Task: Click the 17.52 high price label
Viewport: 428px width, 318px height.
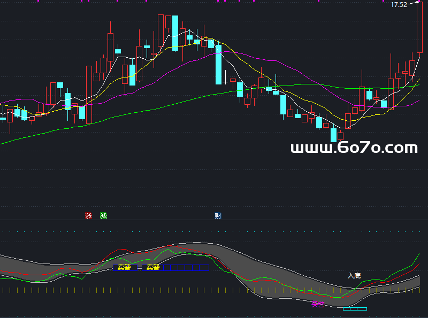Action: (x=399, y=5)
